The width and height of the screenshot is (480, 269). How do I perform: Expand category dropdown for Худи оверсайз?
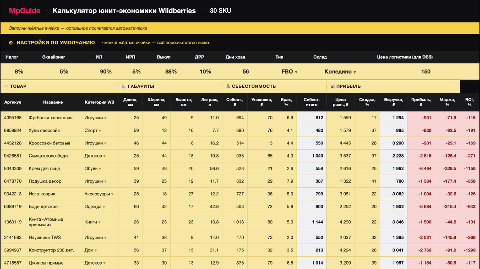coord(100,131)
